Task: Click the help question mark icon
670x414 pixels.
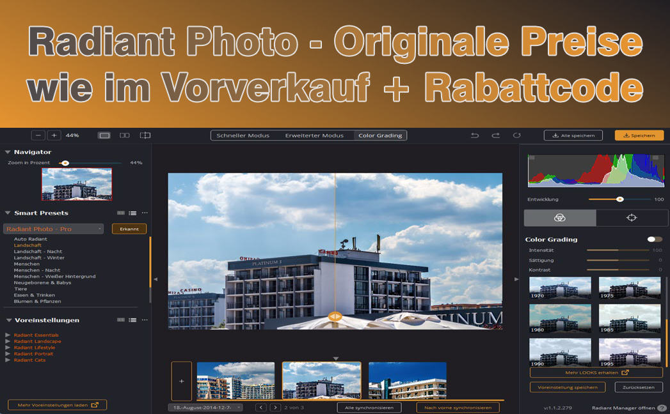Action: point(662,408)
